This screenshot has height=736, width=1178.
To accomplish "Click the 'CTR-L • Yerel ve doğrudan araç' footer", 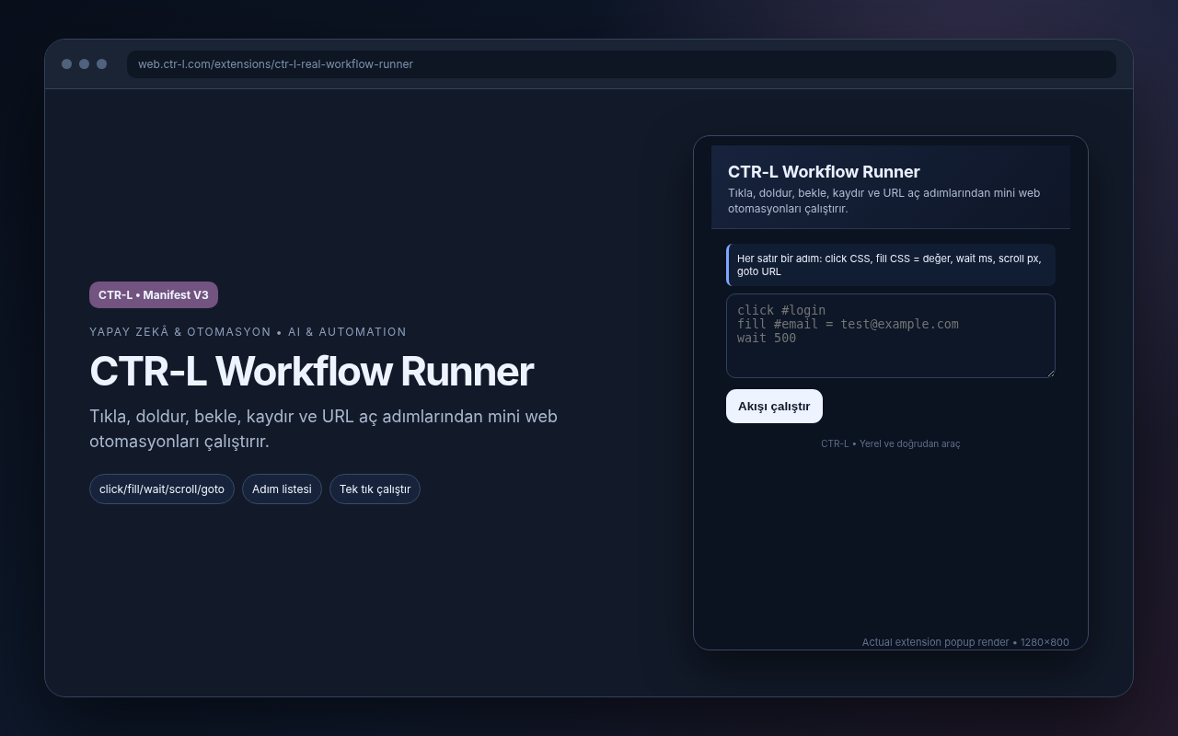I will [x=890, y=443].
